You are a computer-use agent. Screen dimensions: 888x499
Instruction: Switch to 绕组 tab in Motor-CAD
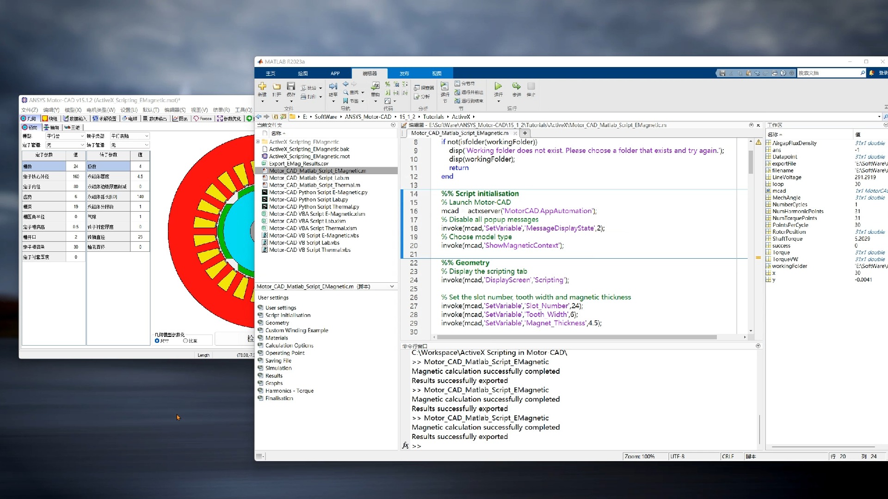tap(50, 119)
